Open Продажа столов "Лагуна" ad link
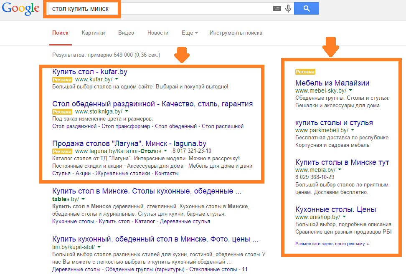This screenshot has width=406, height=277. [x=129, y=143]
